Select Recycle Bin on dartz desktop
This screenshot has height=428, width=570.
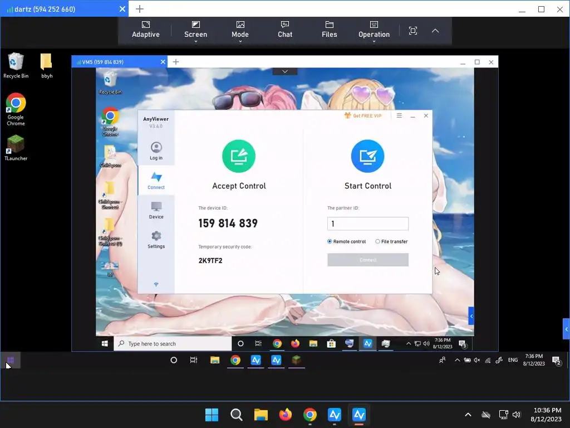[x=16, y=66]
